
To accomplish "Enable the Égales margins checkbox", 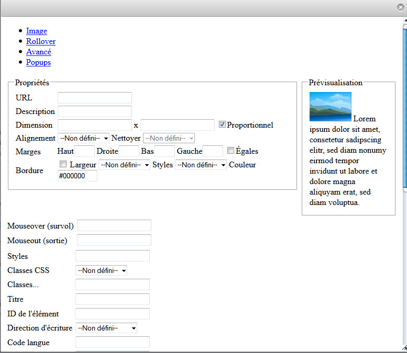I will (230, 150).
